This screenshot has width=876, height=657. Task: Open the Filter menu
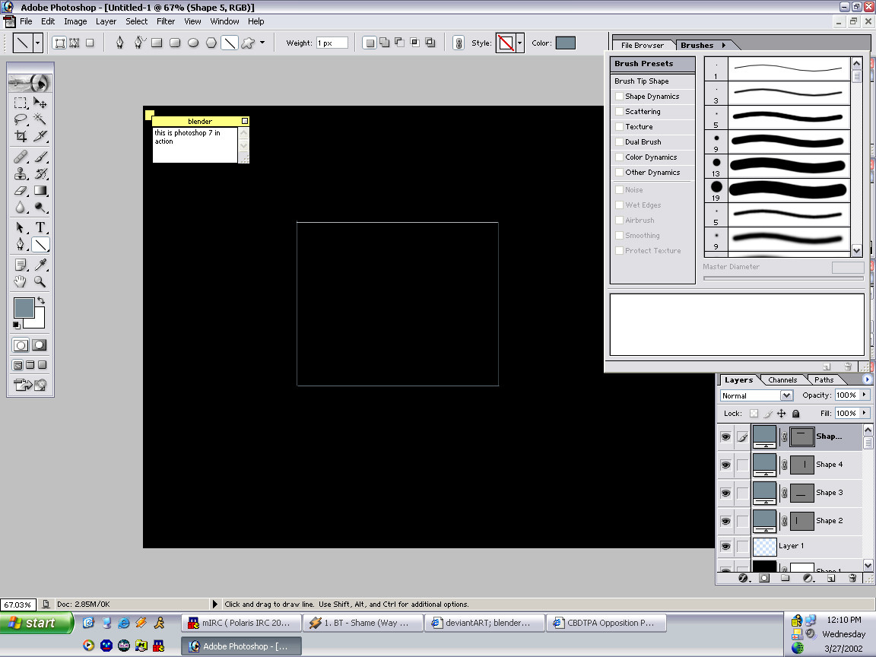[x=165, y=21]
